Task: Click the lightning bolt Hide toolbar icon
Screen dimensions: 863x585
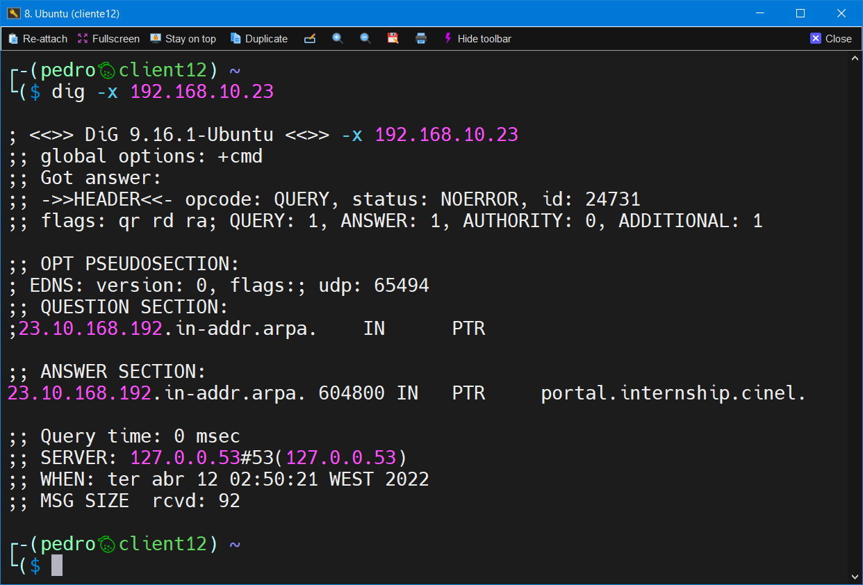Action: (x=448, y=39)
